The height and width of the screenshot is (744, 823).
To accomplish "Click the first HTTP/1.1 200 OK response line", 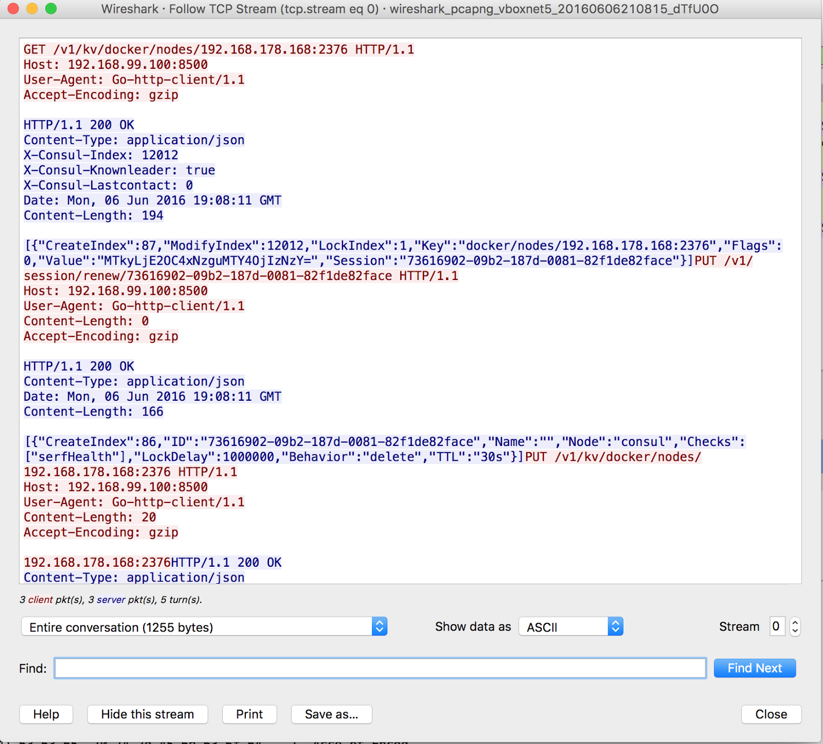I will [78, 124].
